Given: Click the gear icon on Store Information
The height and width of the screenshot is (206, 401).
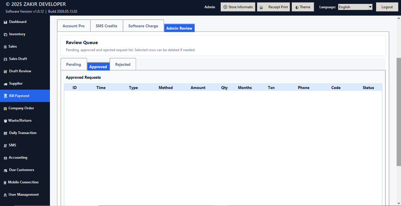Looking at the screenshot, I should [x=225, y=7].
